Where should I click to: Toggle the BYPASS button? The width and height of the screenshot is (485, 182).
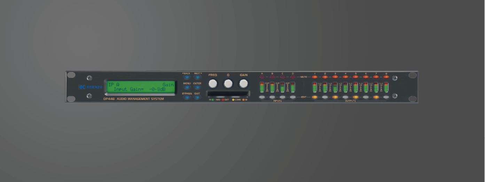(x=187, y=97)
